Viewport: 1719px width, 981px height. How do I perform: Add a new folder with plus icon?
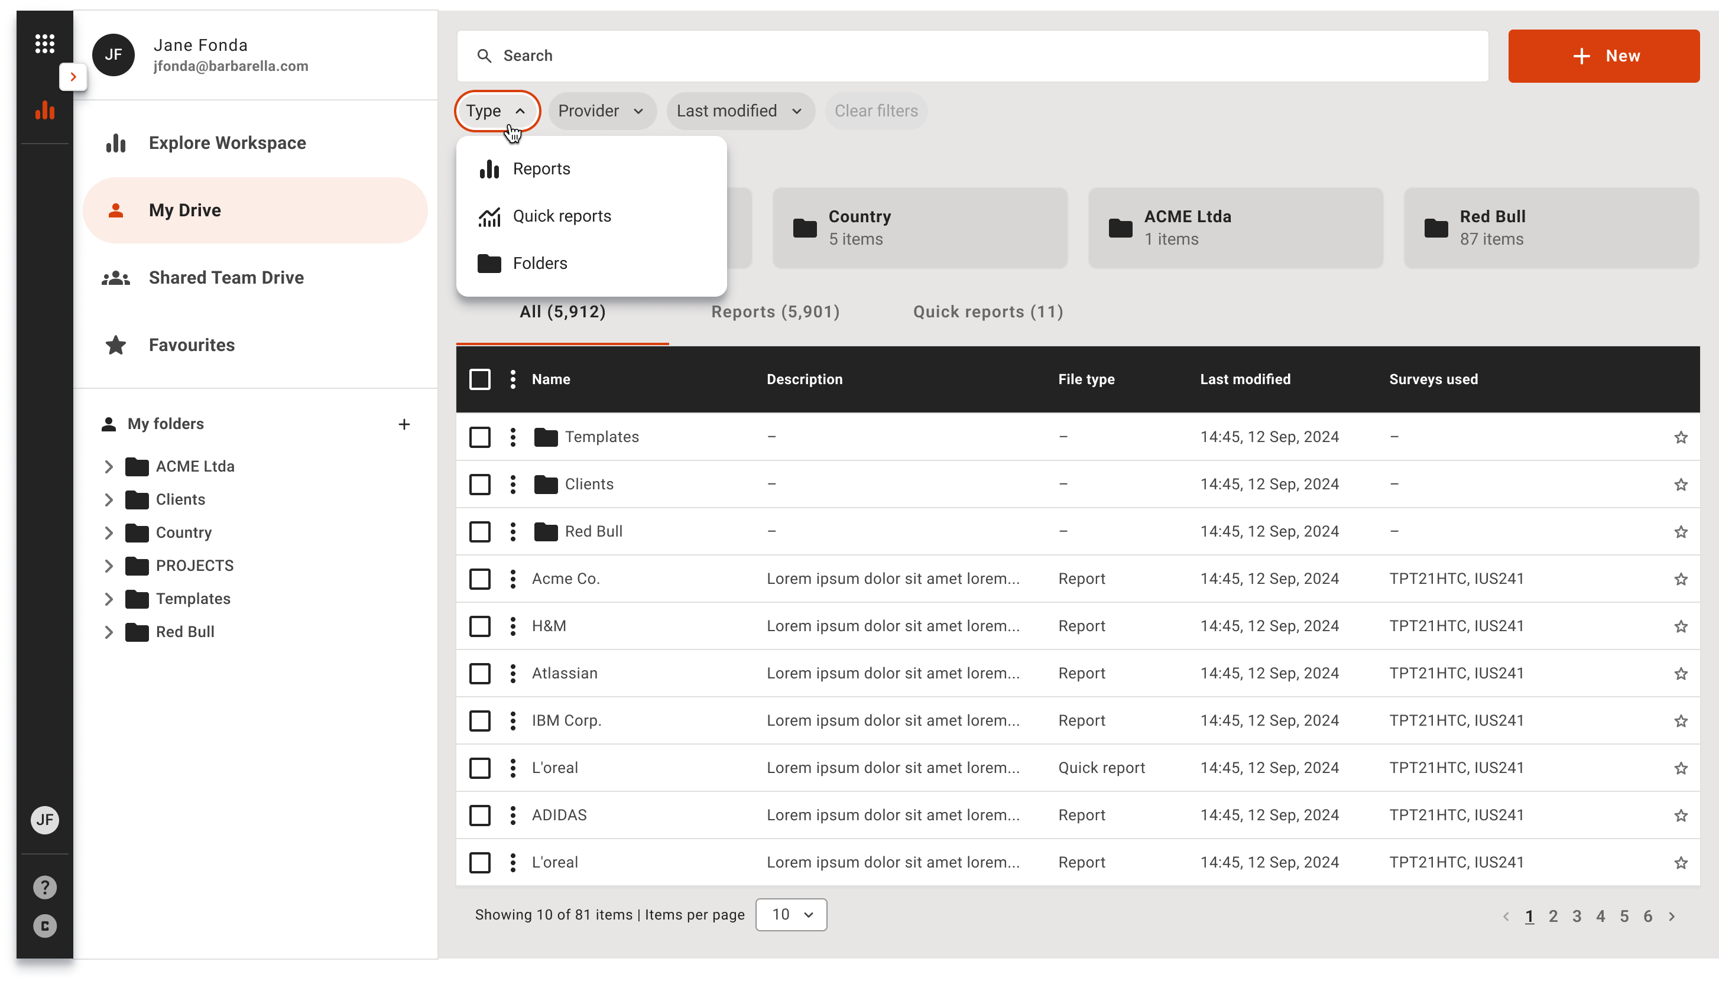pos(404,424)
